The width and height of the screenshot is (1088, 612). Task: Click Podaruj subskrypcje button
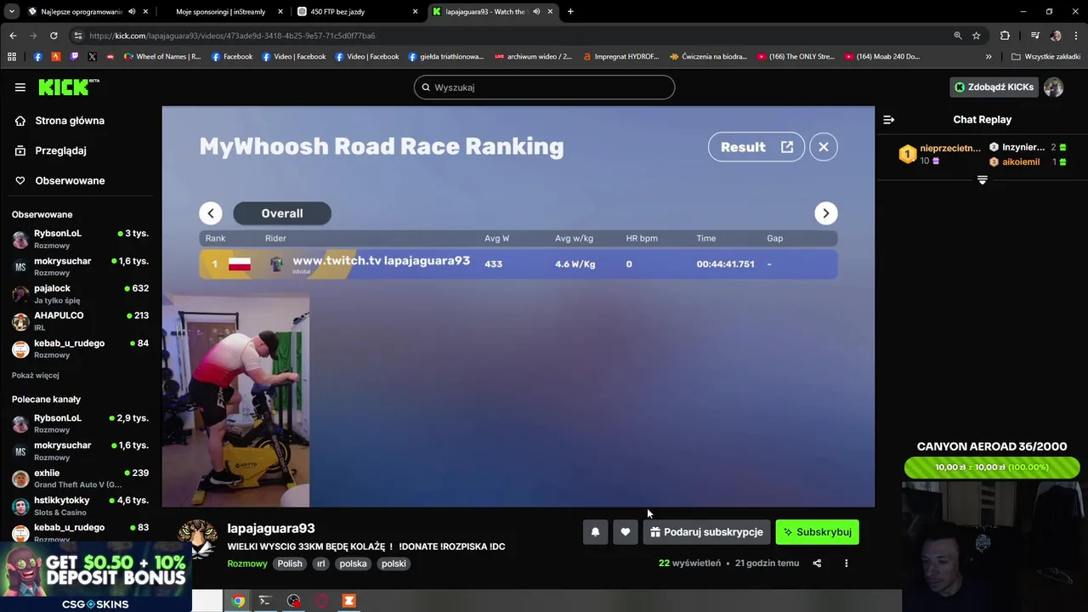706,532
